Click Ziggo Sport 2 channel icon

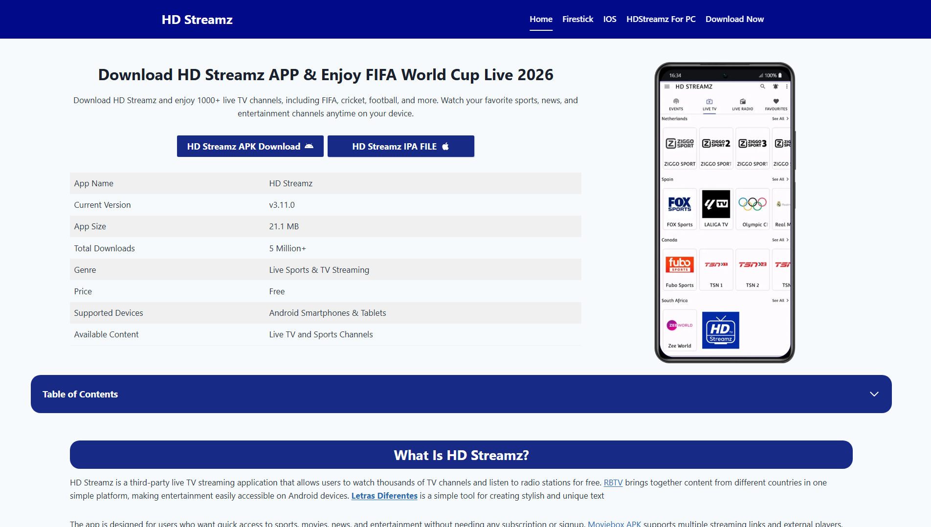tap(716, 143)
